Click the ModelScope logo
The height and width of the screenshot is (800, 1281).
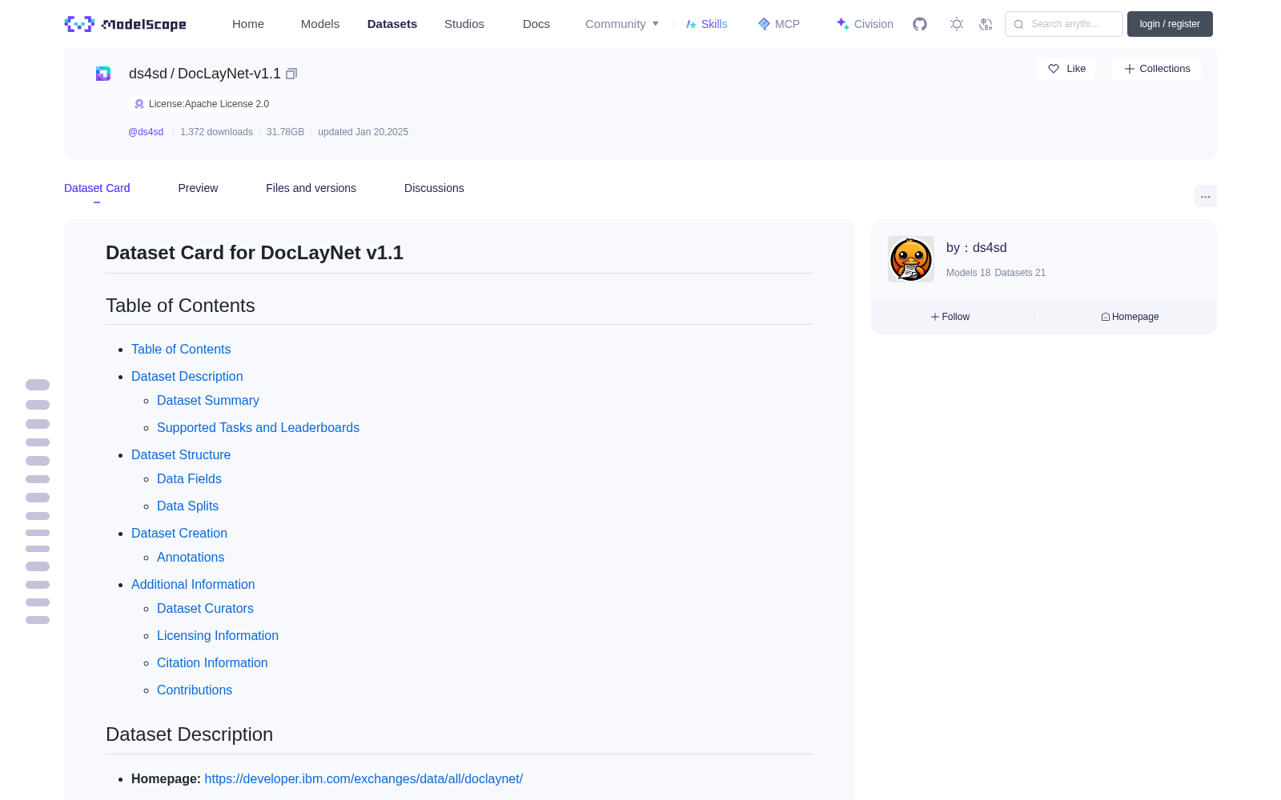click(126, 24)
